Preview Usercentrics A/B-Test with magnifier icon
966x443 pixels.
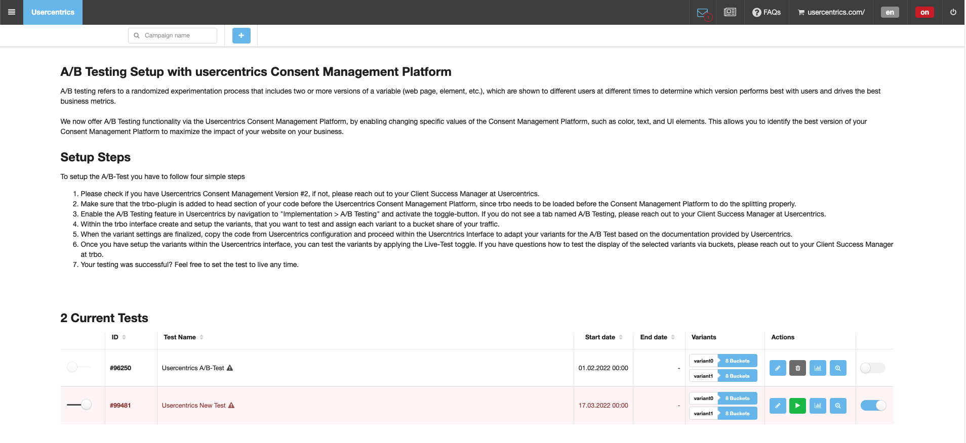(x=838, y=368)
